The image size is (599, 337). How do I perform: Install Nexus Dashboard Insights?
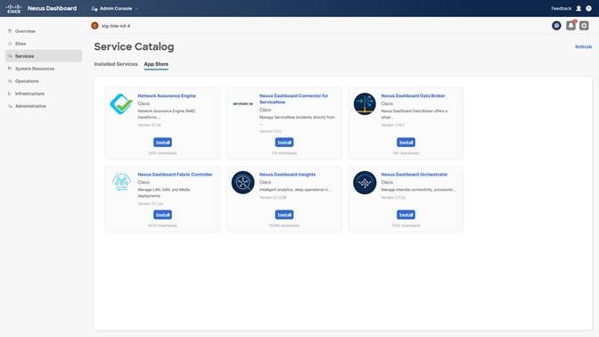[x=284, y=215]
